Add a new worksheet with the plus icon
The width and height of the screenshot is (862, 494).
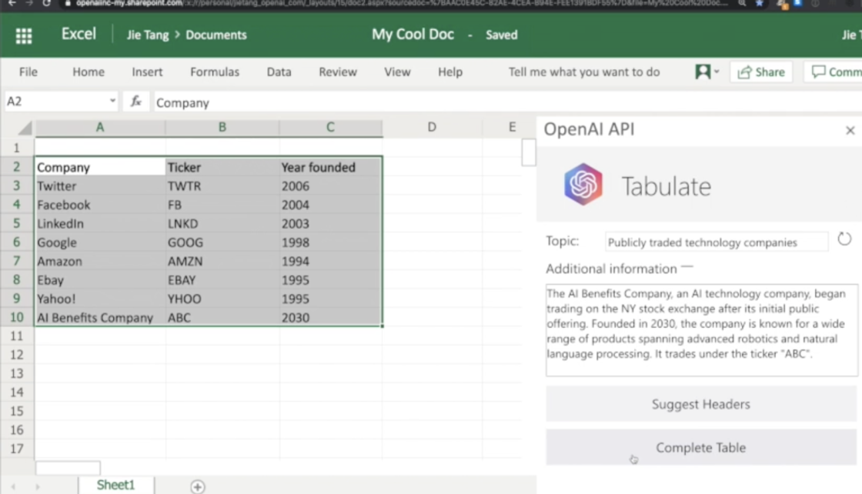pyautogui.click(x=197, y=486)
